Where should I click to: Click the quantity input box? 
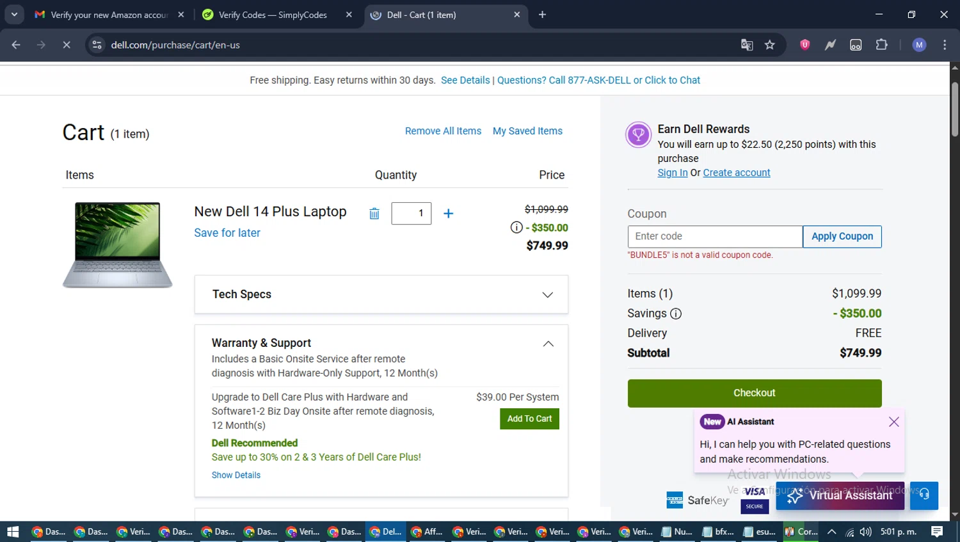pyautogui.click(x=412, y=213)
